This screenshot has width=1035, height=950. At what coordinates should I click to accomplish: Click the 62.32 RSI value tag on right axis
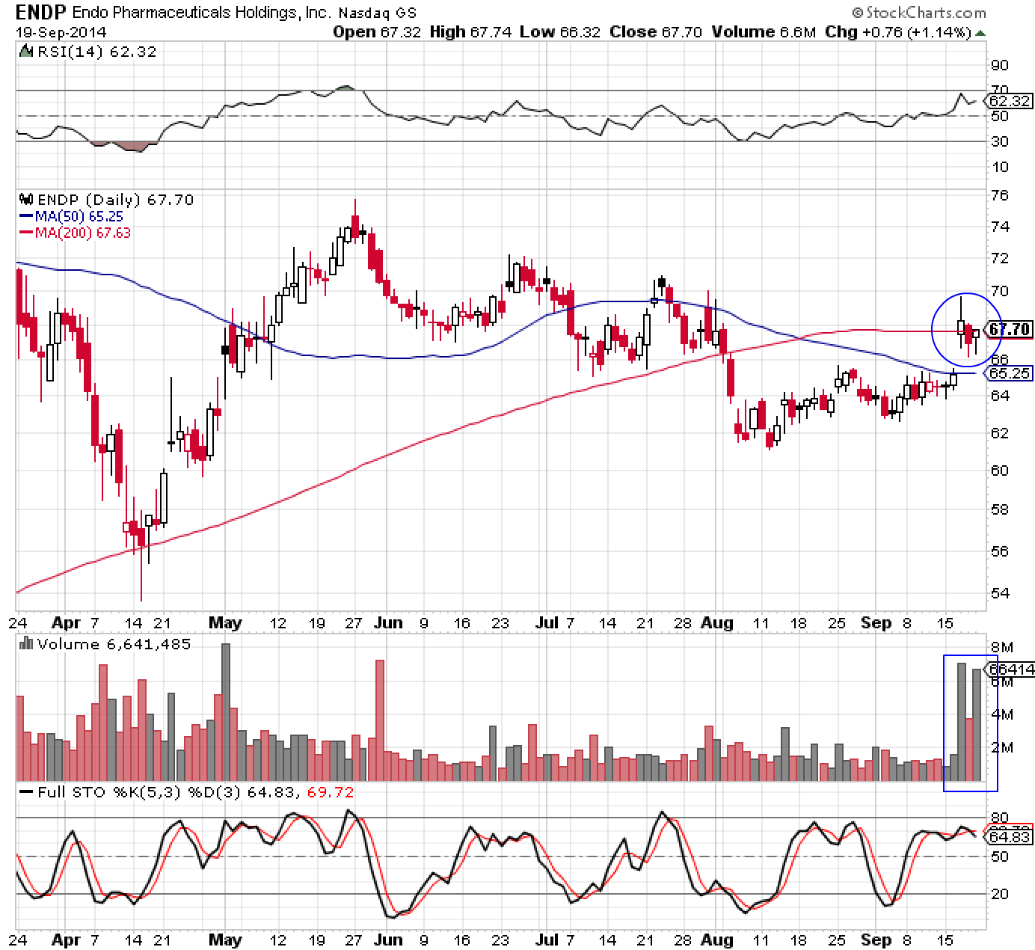pyautogui.click(x=1010, y=101)
